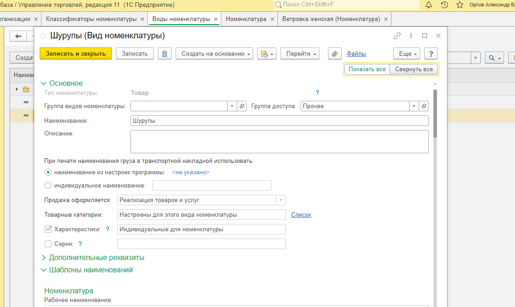
Task: Expand Дополнительные реквизиты section
Action: point(43,258)
